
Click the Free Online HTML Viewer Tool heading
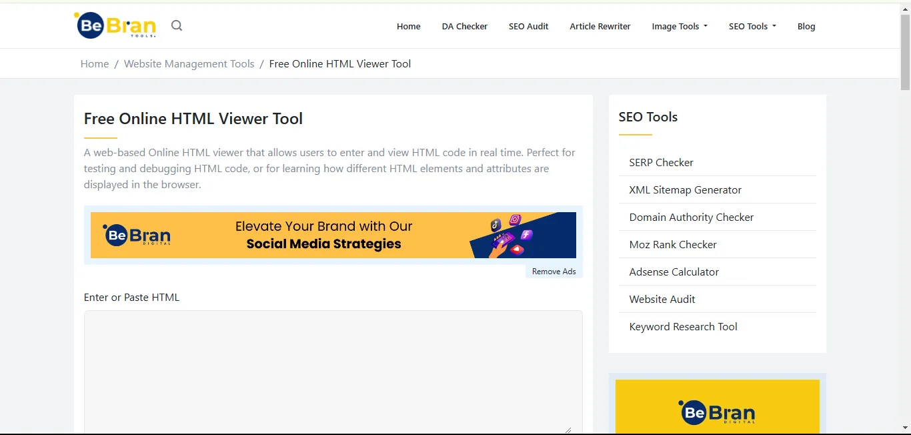[193, 119]
